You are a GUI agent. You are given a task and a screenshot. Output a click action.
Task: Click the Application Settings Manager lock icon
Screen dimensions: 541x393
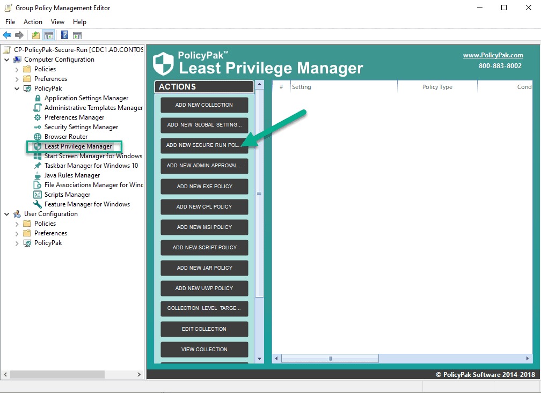point(38,98)
